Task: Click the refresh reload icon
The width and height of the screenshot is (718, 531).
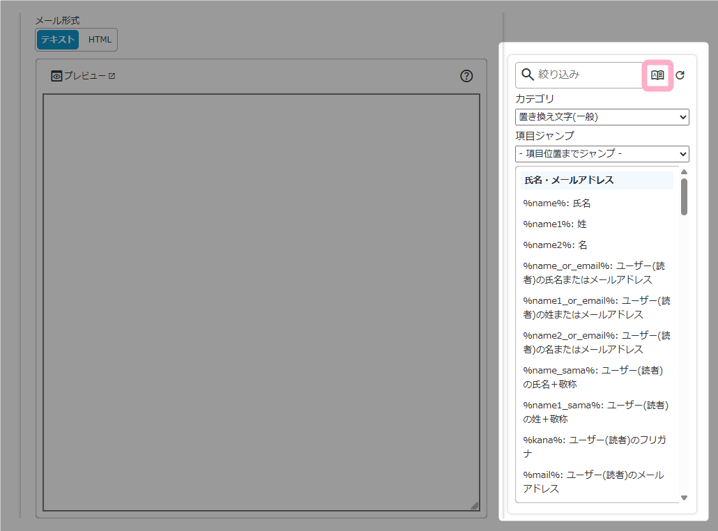Action: click(x=680, y=75)
